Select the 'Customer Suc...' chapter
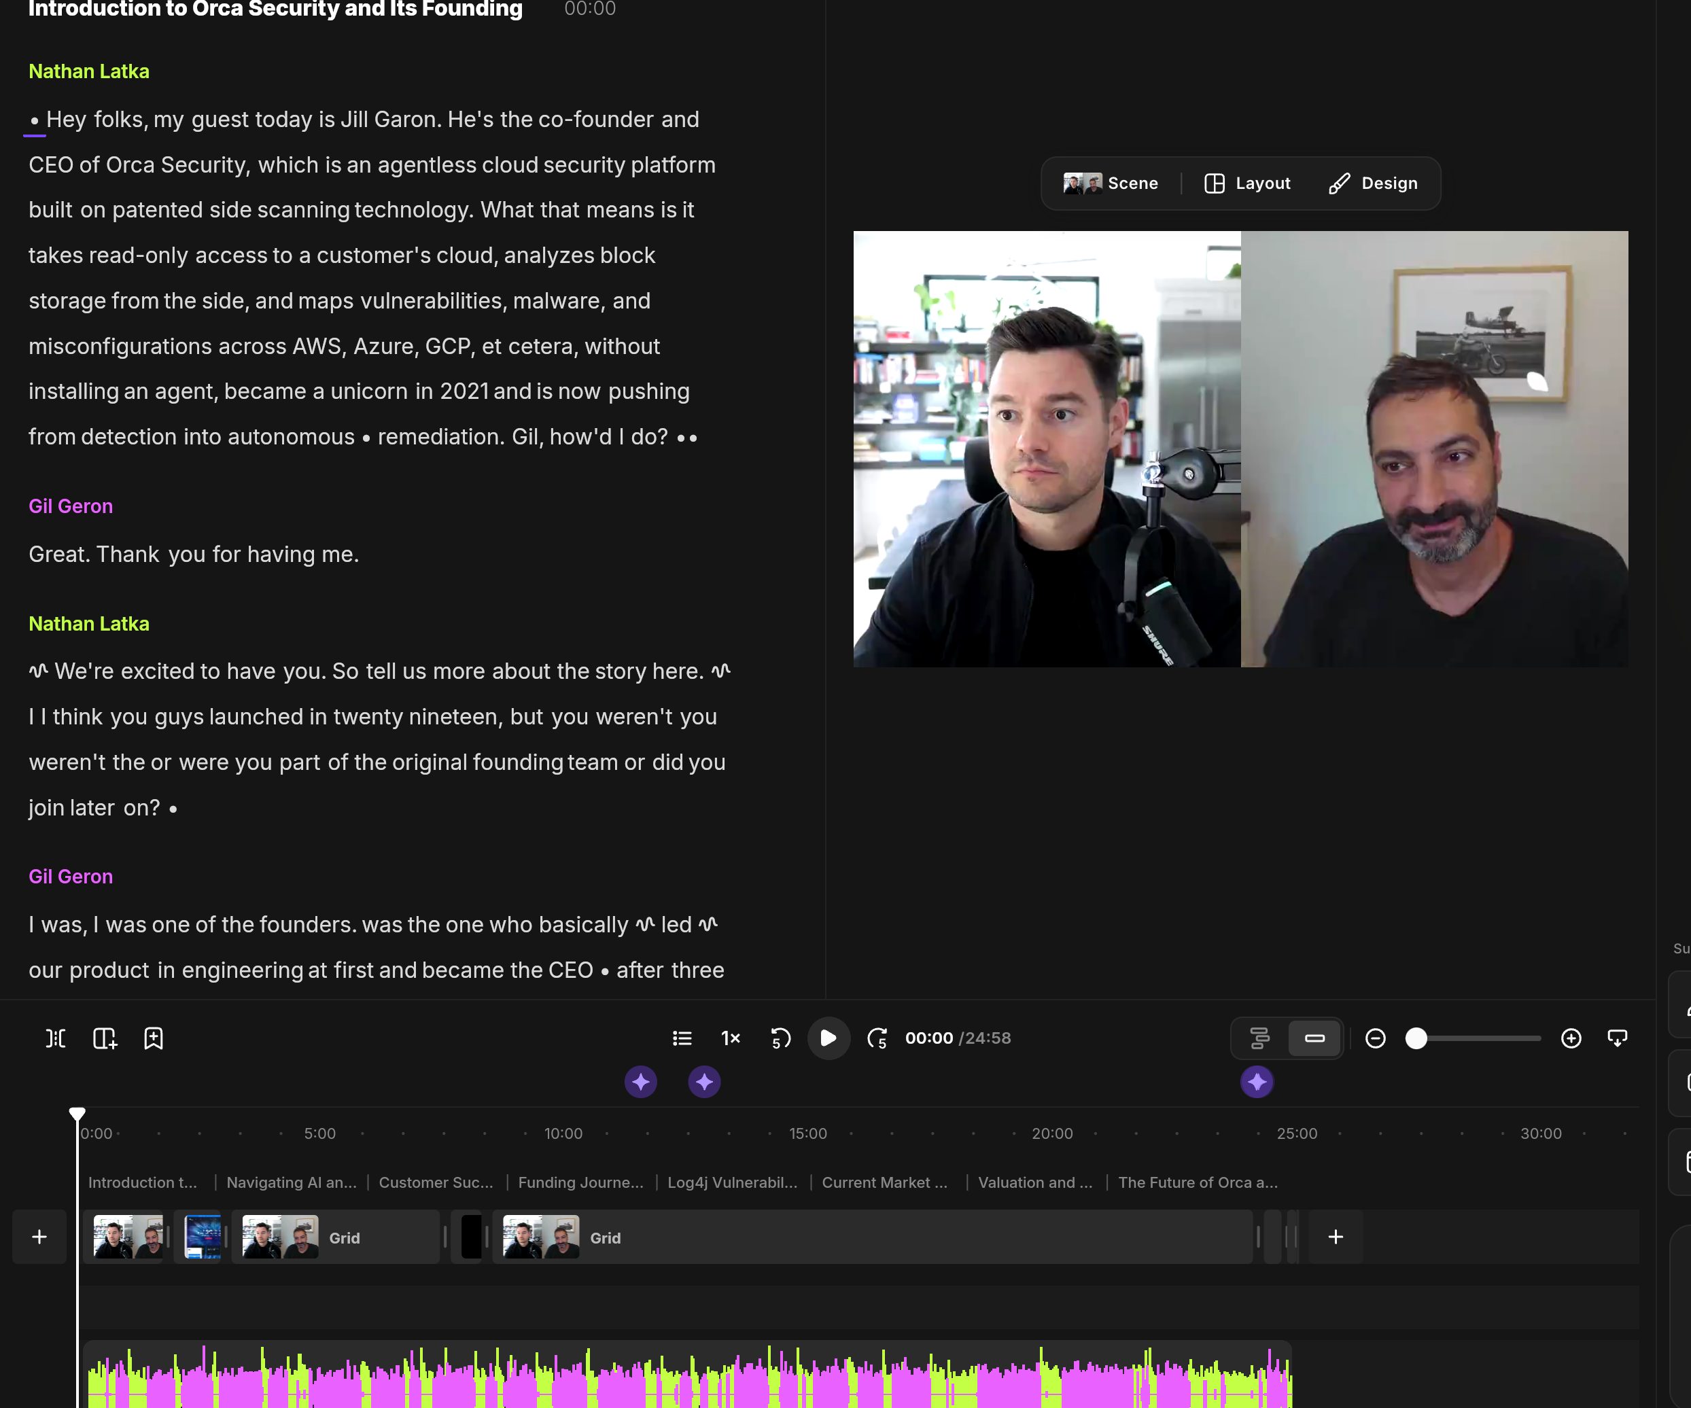The height and width of the screenshot is (1408, 1691). pyautogui.click(x=436, y=1182)
